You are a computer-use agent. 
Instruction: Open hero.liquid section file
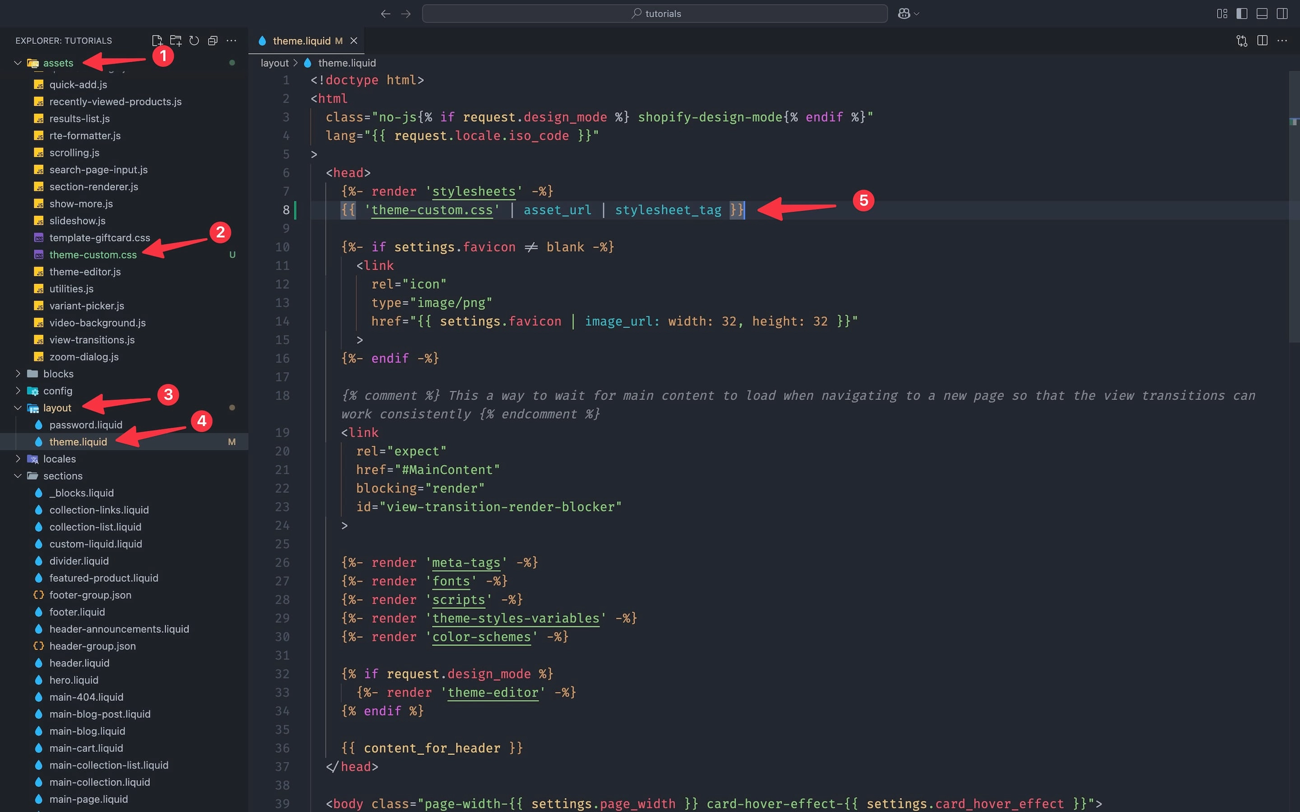(x=74, y=680)
